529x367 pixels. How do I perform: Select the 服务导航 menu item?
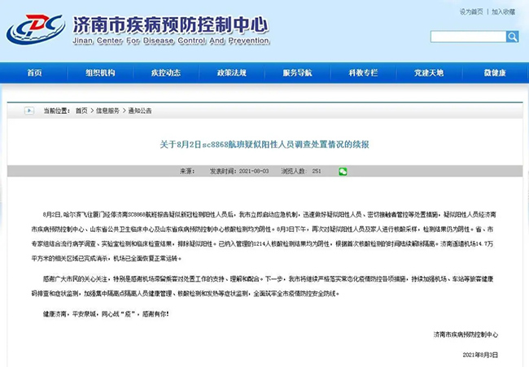click(297, 73)
